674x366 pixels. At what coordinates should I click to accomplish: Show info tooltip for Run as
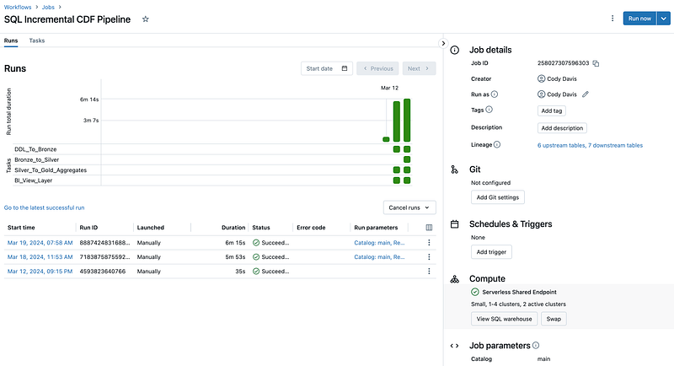tap(495, 94)
